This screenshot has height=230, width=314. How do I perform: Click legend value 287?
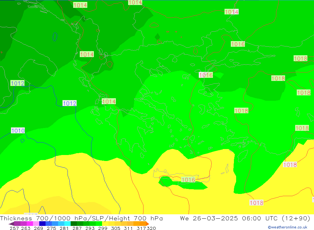click(77, 228)
